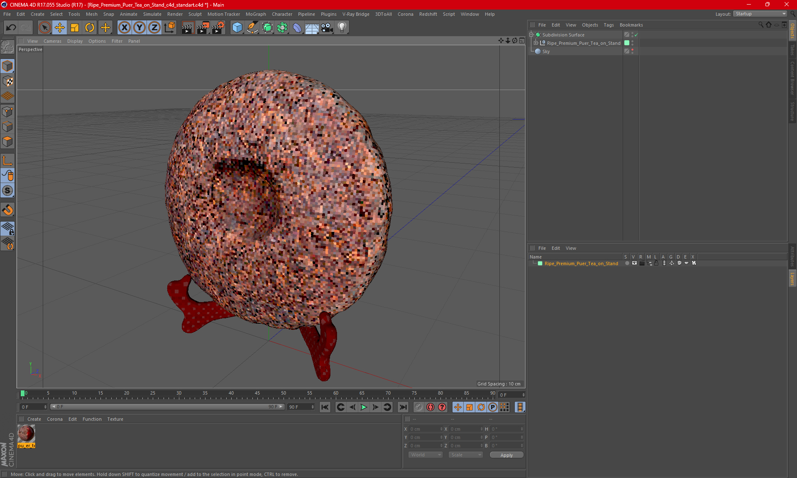Open the viewport Display menu

(75, 41)
